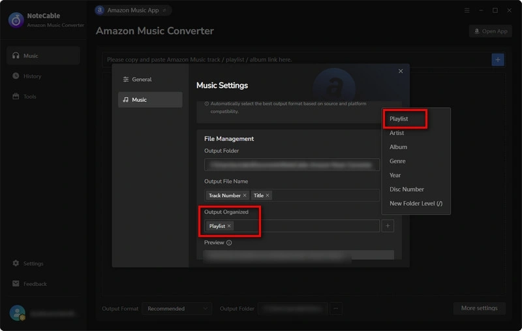Remove the Playlist tag from Output Organized
Screen dimensions: 522x331
pyautogui.click(x=229, y=226)
